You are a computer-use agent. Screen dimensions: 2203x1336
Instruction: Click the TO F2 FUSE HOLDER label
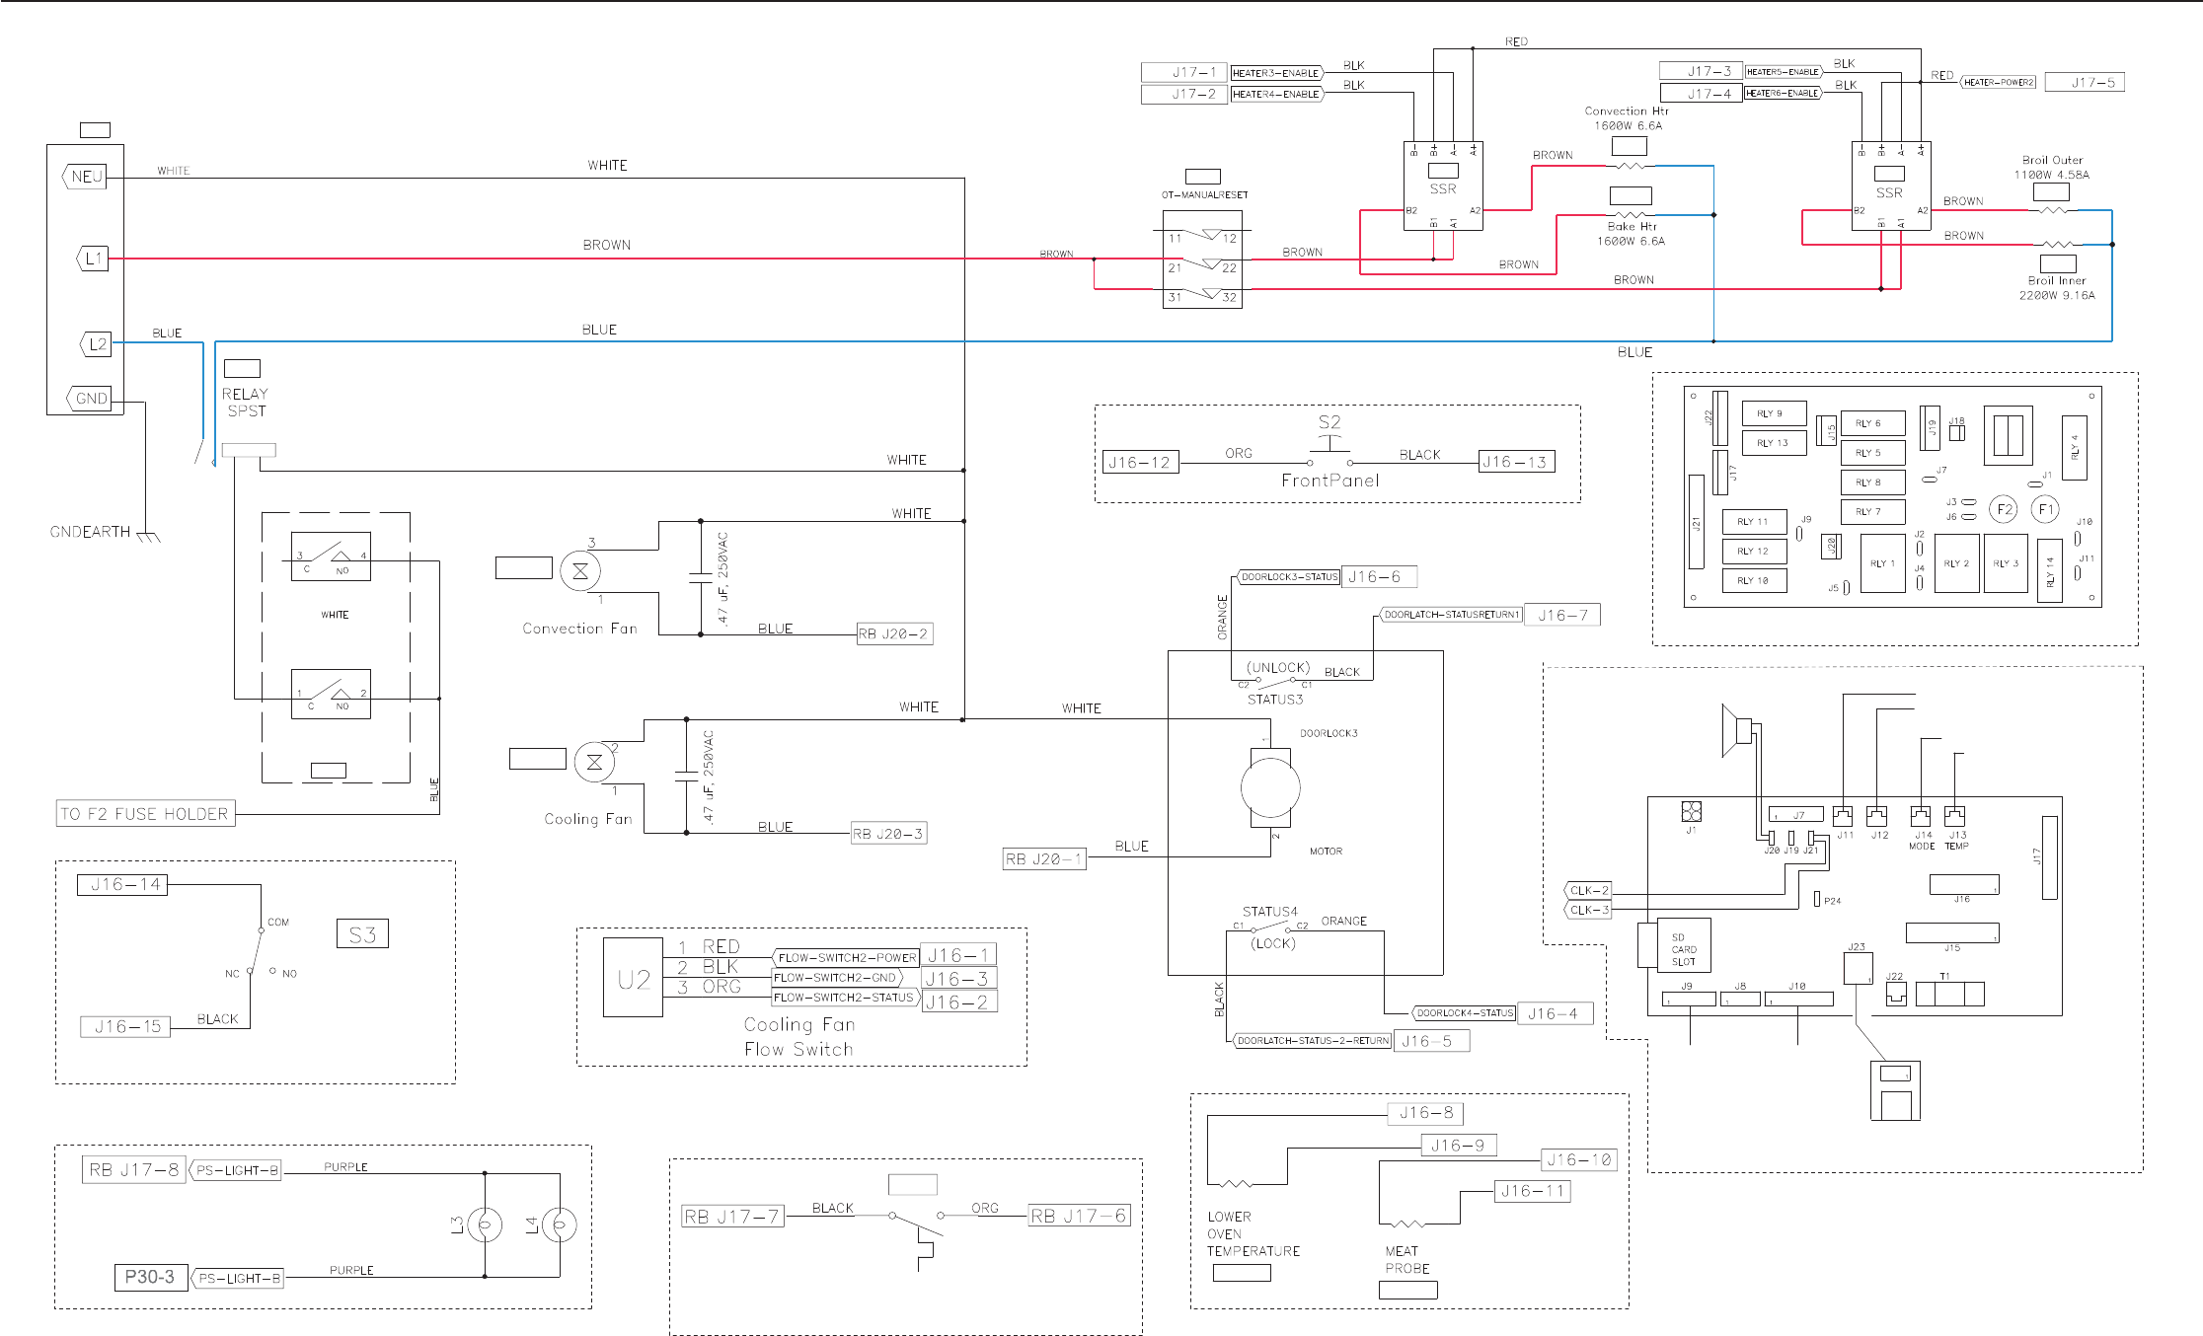(146, 814)
